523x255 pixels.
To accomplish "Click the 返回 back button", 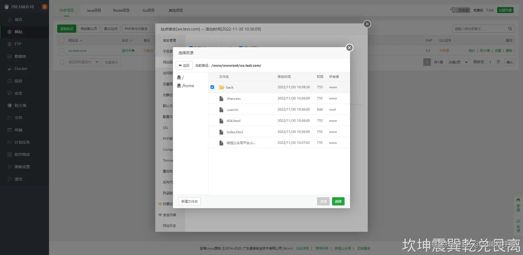I will [x=184, y=65].
